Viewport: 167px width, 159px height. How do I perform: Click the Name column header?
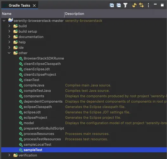click(x=33, y=14)
